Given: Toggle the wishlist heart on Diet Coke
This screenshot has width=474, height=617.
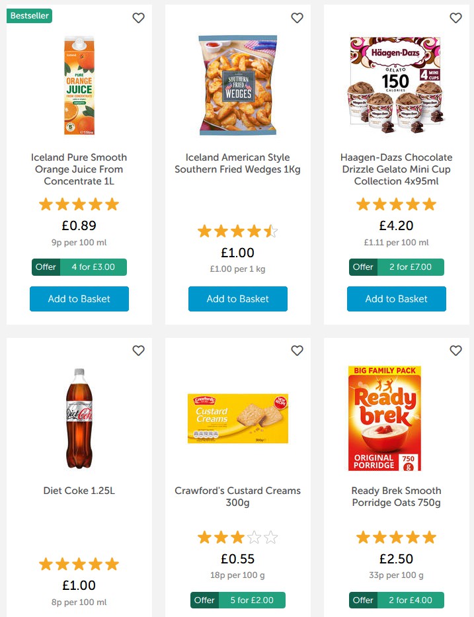Looking at the screenshot, I should pos(138,350).
